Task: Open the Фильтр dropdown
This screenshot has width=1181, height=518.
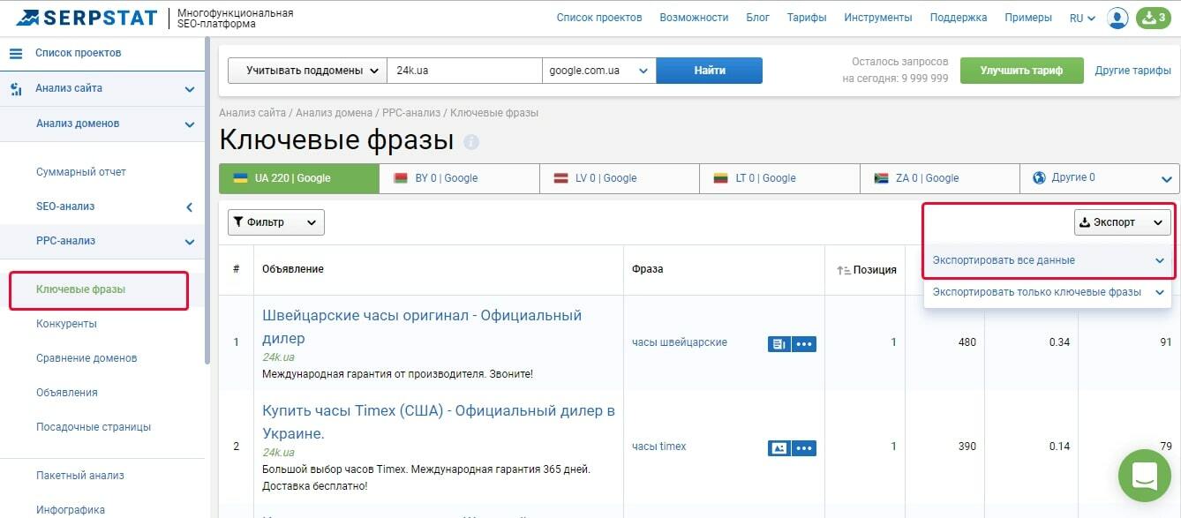Action: click(276, 222)
